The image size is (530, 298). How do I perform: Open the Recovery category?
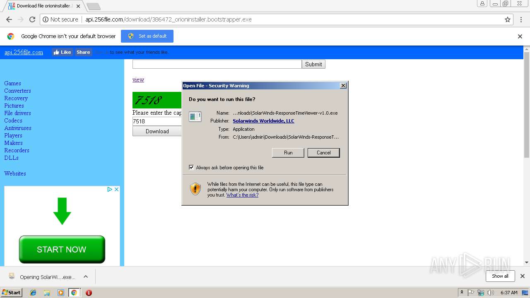pos(16,98)
